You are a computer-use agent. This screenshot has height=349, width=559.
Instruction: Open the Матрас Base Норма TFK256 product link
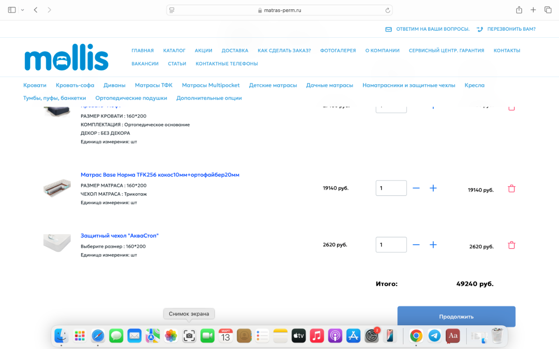click(160, 175)
